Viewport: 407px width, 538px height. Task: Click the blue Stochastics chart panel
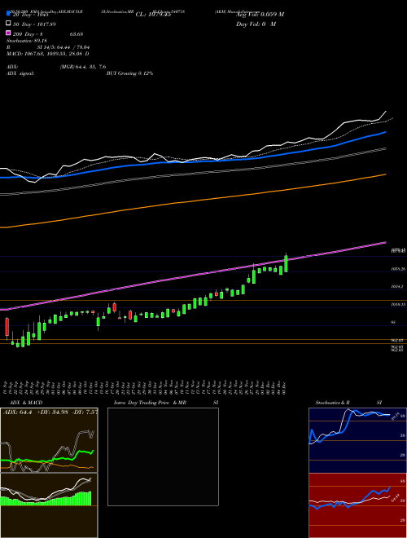pyautogui.click(x=357, y=440)
